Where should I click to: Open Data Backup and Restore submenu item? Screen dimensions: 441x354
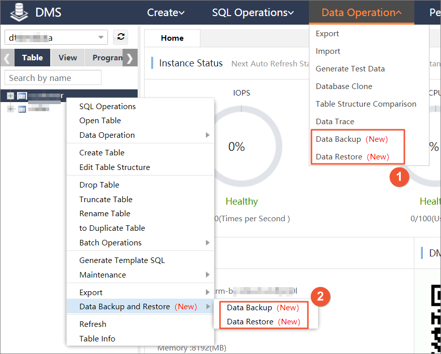[140, 306]
